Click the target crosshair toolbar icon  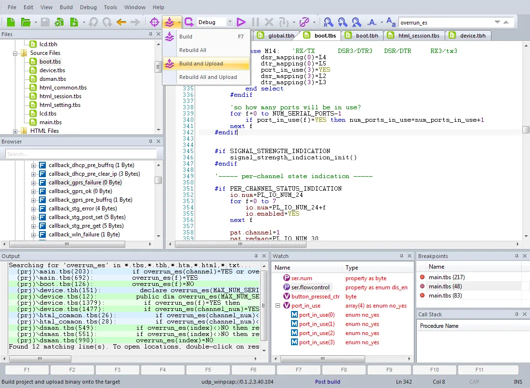(155, 22)
